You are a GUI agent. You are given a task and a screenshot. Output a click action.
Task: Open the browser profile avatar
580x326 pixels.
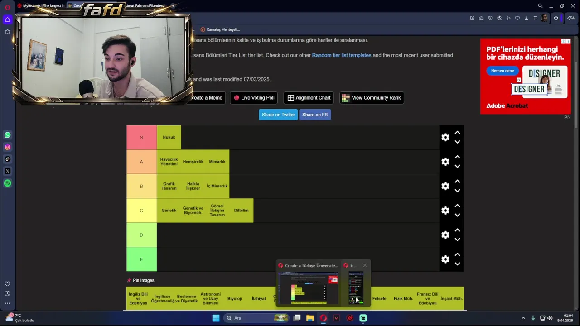click(x=545, y=18)
